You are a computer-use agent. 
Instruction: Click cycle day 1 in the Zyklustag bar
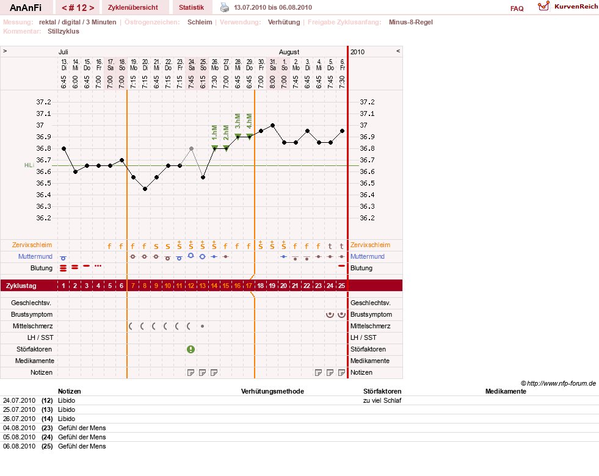[x=64, y=286]
